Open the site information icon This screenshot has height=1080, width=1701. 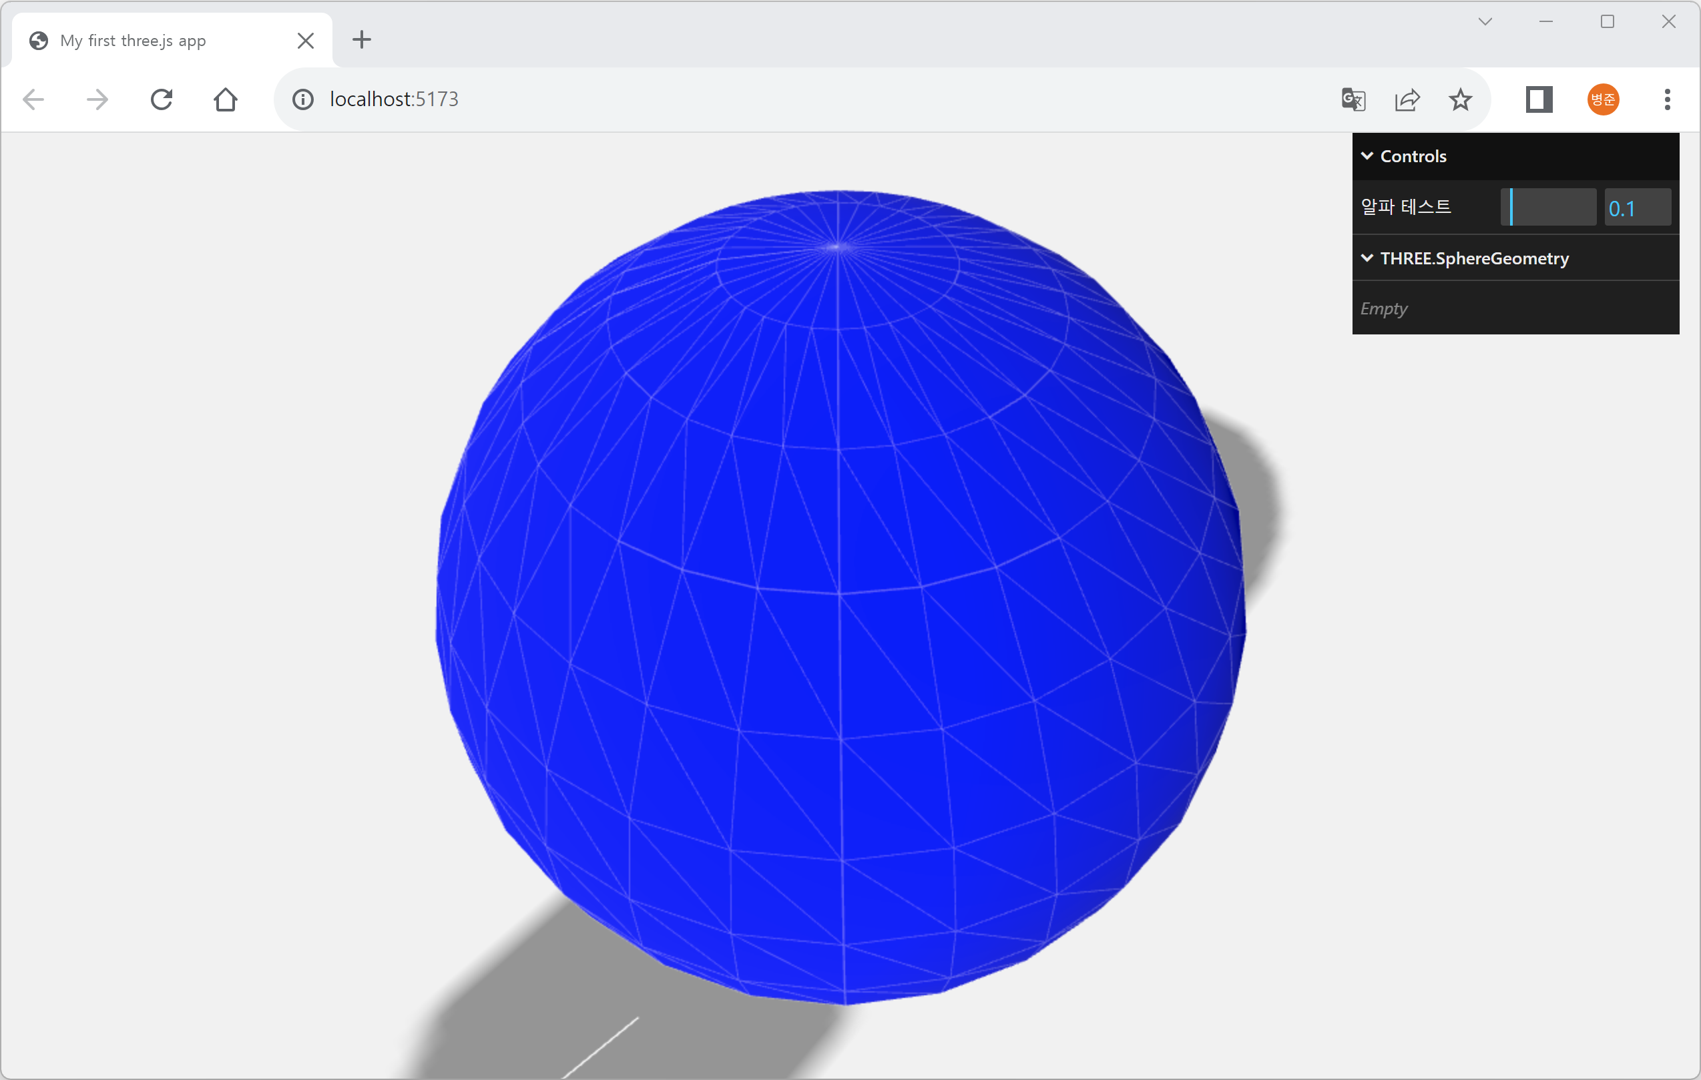click(x=303, y=99)
